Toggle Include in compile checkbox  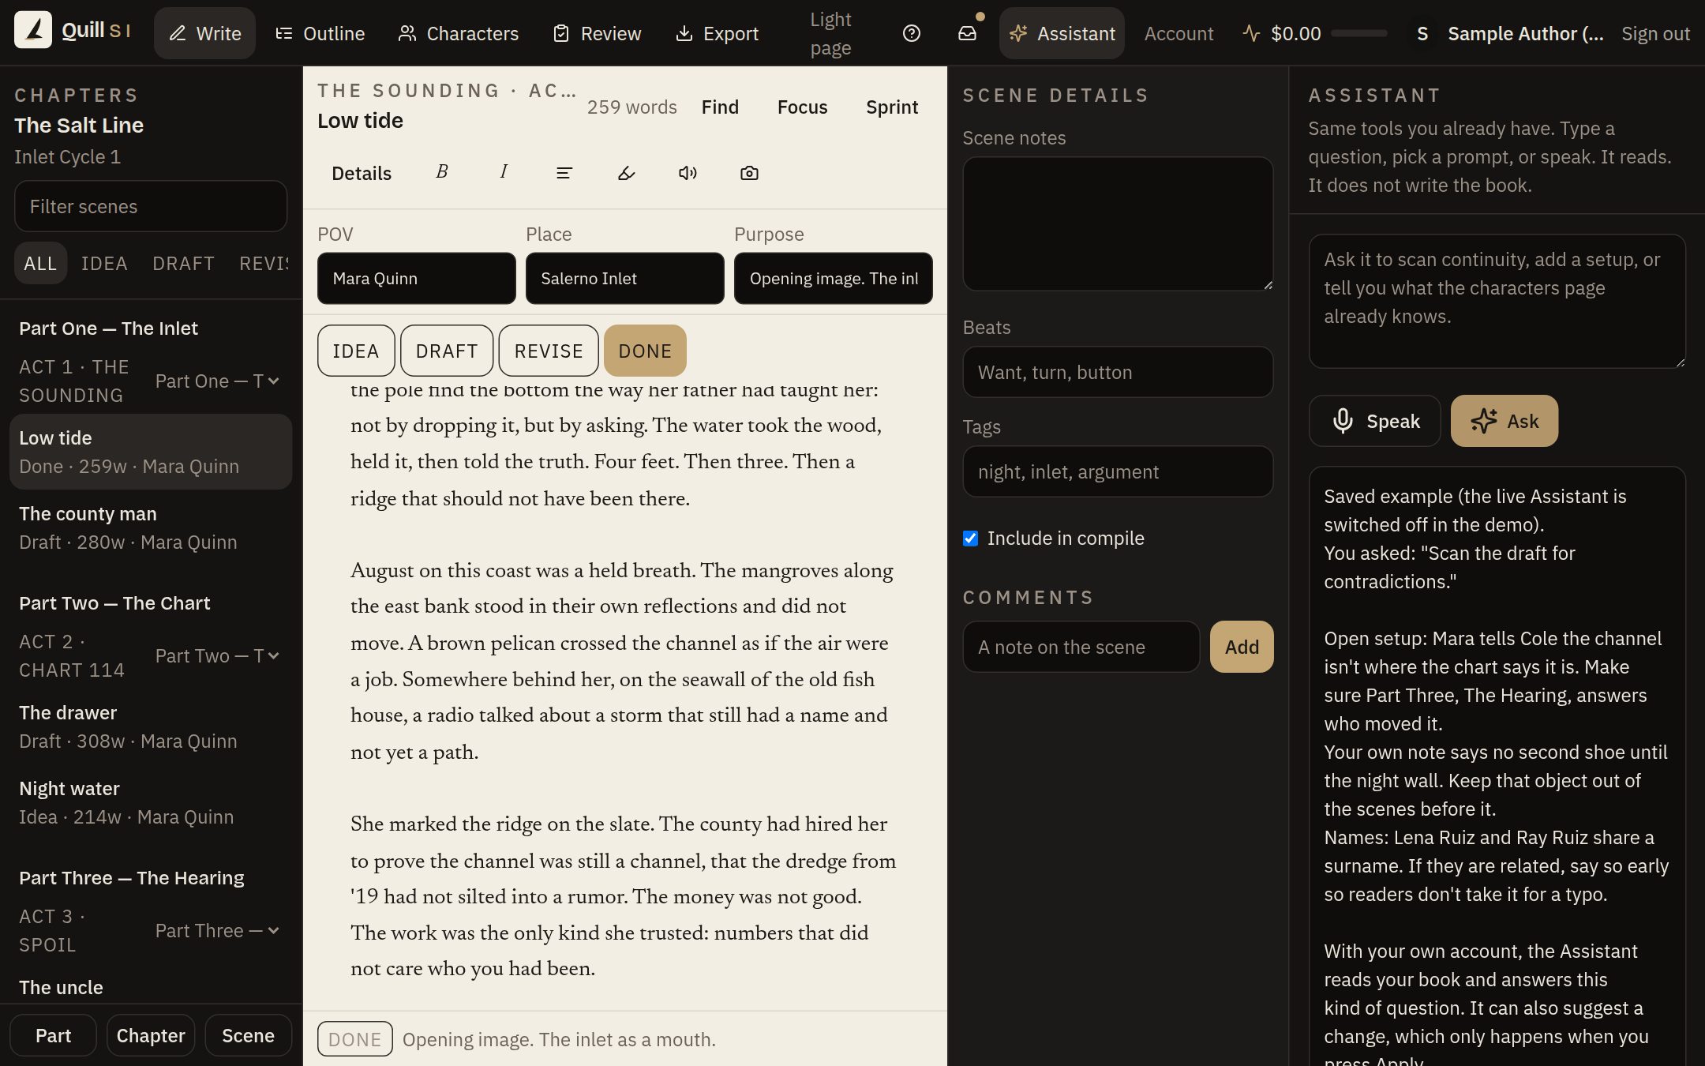[x=971, y=539]
